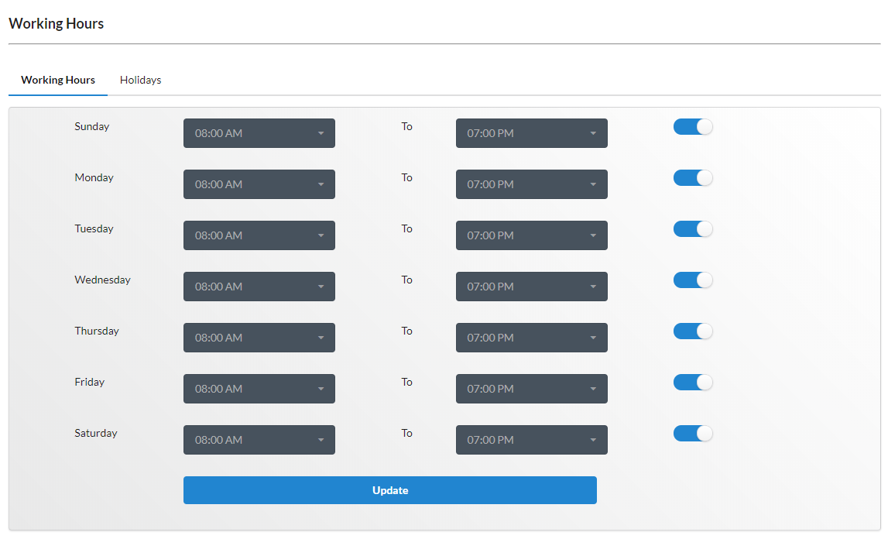The width and height of the screenshot is (888, 539).
Task: Turn off the Wednesday toggle switch
Action: (x=693, y=280)
